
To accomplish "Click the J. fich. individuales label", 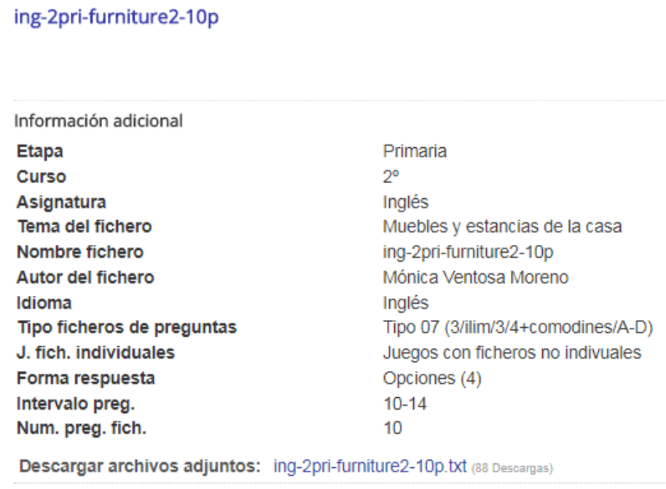I will tap(95, 353).
